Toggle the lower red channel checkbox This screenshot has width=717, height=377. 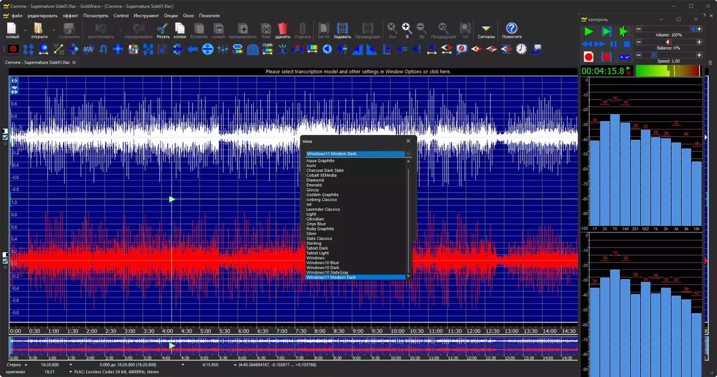pyautogui.click(x=5, y=261)
